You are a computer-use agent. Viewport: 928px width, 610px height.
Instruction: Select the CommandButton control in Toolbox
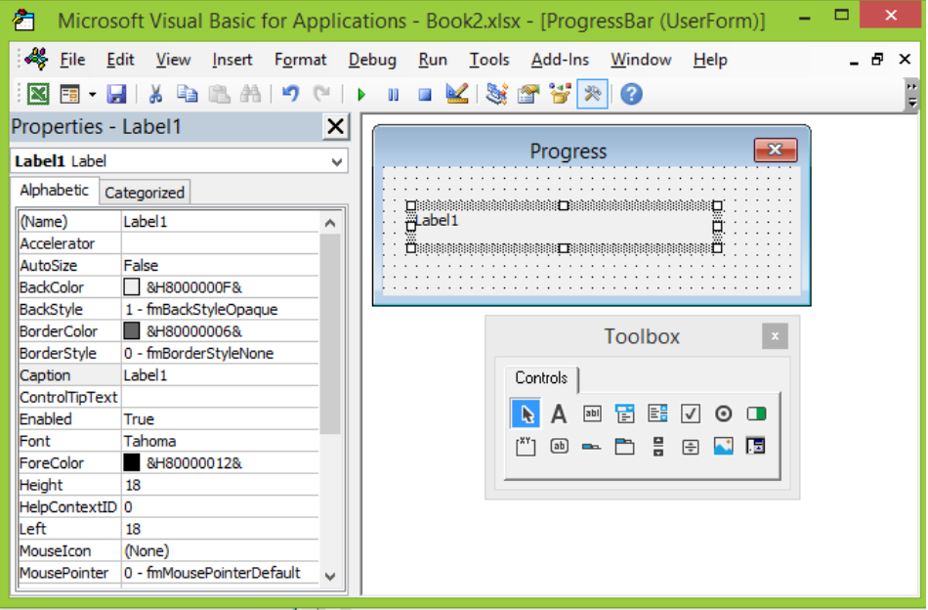click(x=559, y=446)
